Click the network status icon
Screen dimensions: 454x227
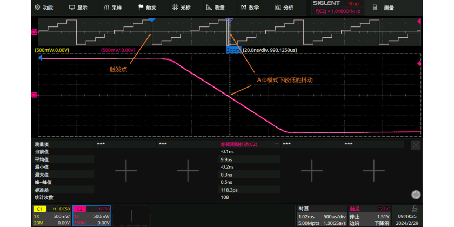point(415,209)
